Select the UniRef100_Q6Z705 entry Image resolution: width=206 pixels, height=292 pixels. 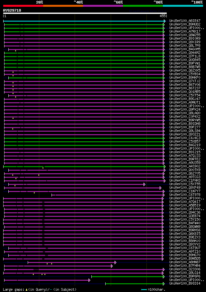pos(185,174)
